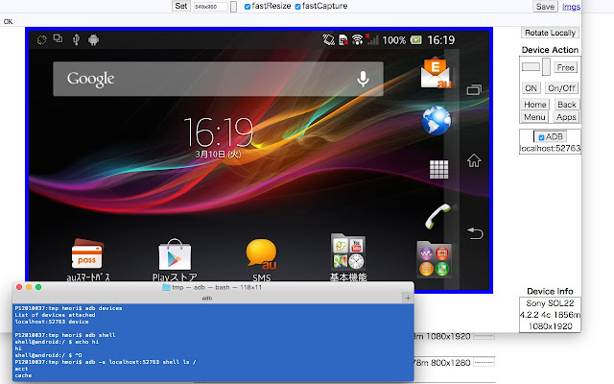The image size is (614, 384).
Task: Tap the Google voice search microphone
Action: click(363, 79)
